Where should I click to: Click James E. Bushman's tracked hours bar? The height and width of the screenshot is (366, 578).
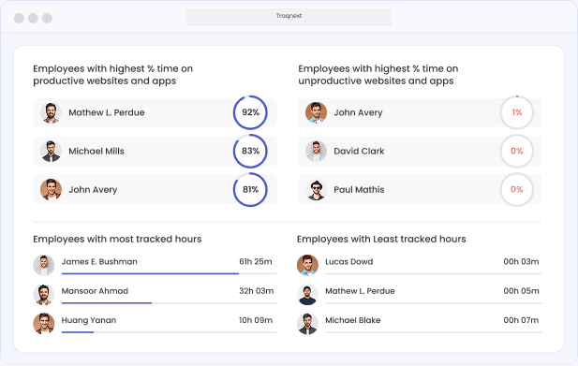tap(169, 273)
